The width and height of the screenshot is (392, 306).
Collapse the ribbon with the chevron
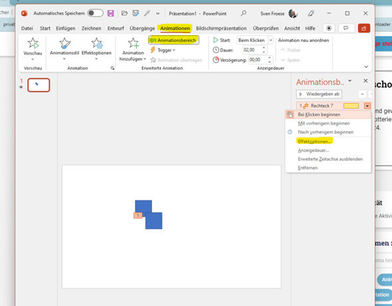366,66
